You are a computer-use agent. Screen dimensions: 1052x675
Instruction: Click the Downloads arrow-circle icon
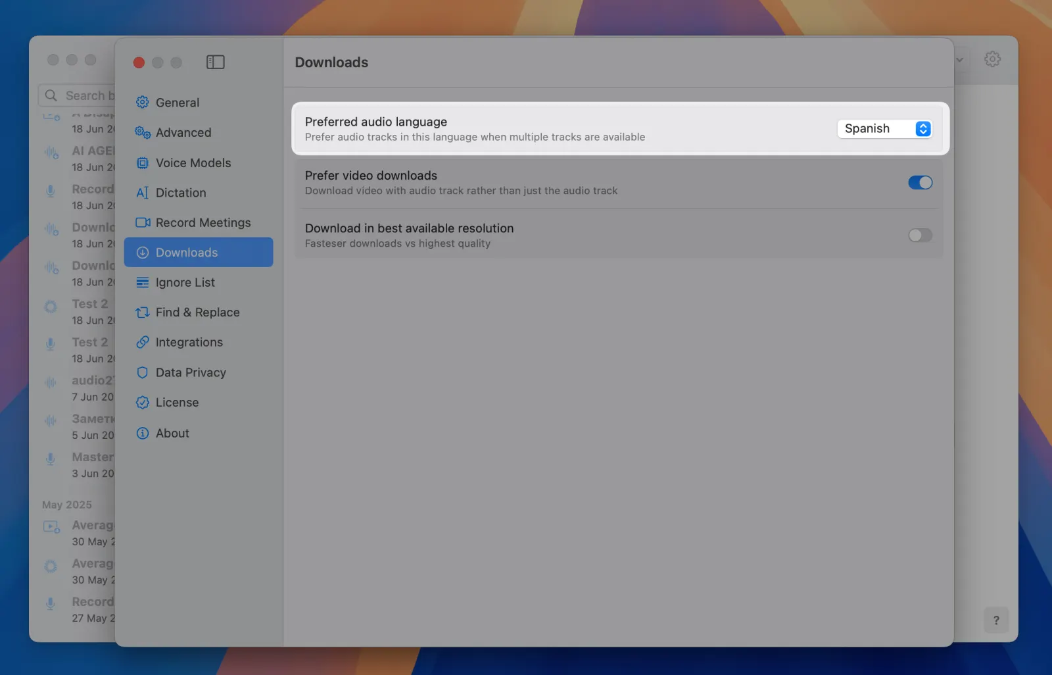tap(142, 253)
